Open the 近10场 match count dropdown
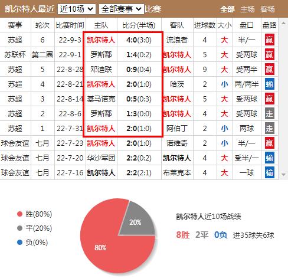 point(77,9)
